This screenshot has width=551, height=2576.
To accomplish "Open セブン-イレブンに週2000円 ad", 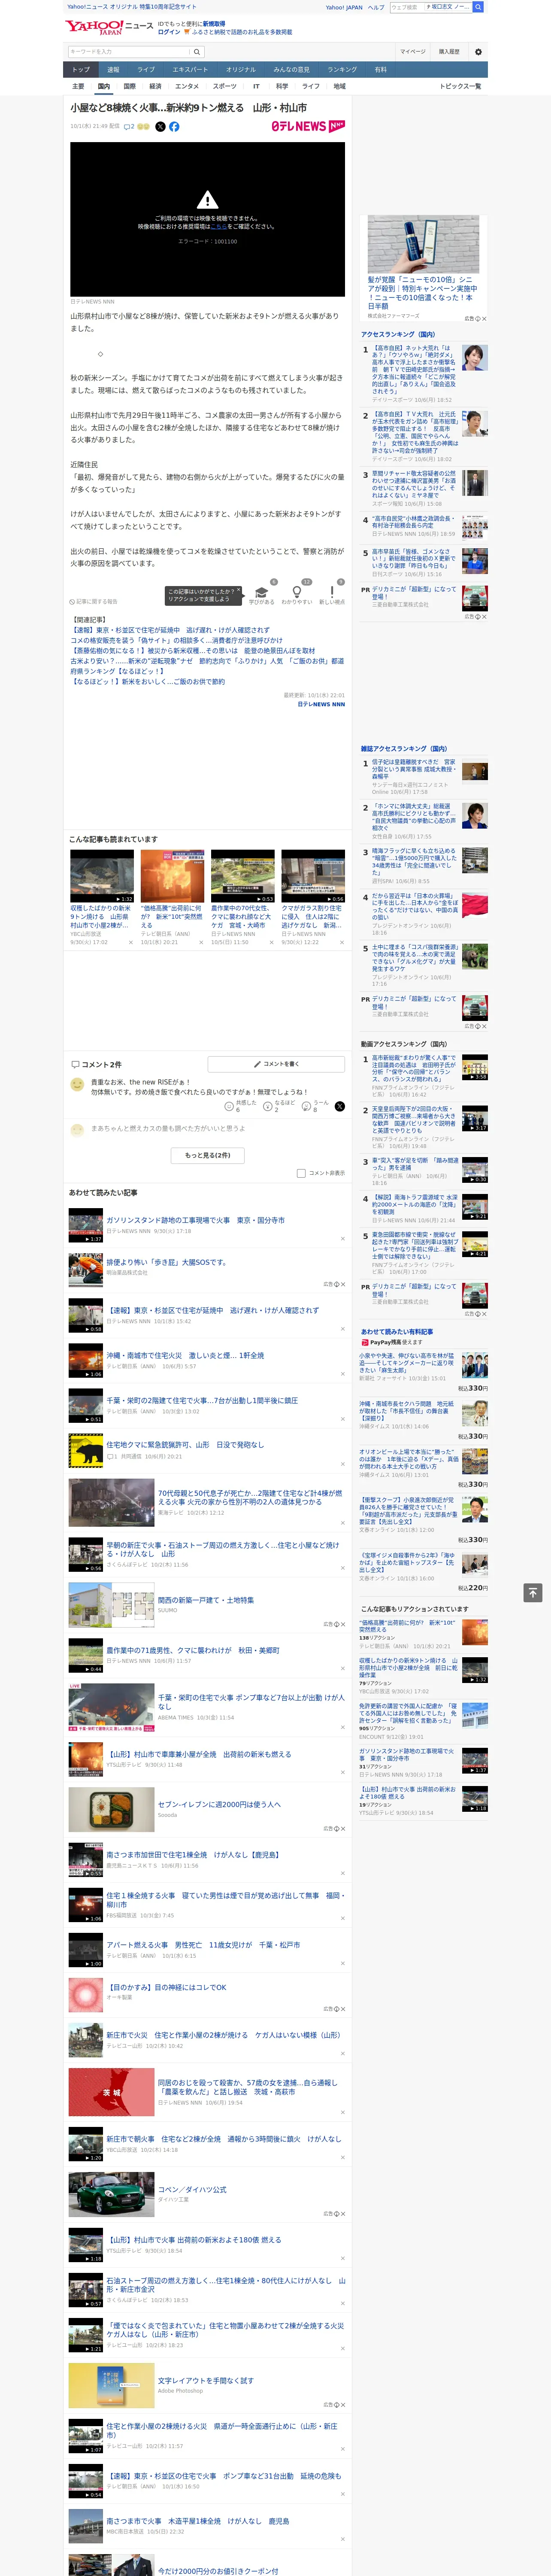I will [x=219, y=1804].
